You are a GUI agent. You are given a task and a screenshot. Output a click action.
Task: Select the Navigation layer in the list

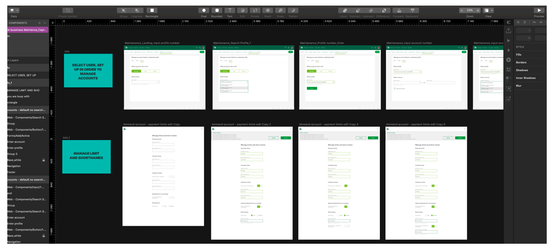click(14, 166)
